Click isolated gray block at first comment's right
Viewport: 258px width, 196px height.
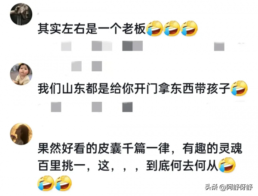(x=219, y=46)
